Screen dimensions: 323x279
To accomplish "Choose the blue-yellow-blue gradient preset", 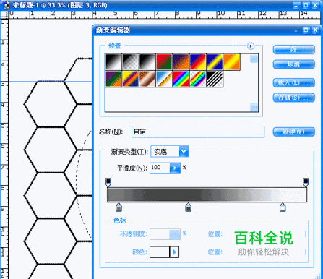I will (215, 62).
